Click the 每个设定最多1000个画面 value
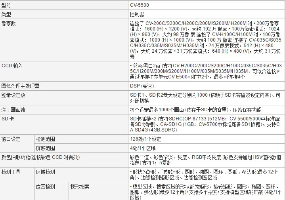This screenshot has width=285, height=200. [195, 110]
